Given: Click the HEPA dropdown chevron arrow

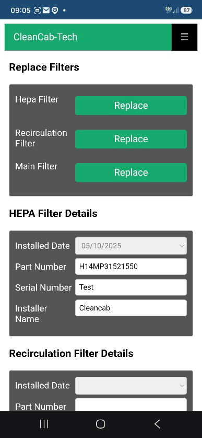Looking at the screenshot, I should [x=182, y=246].
